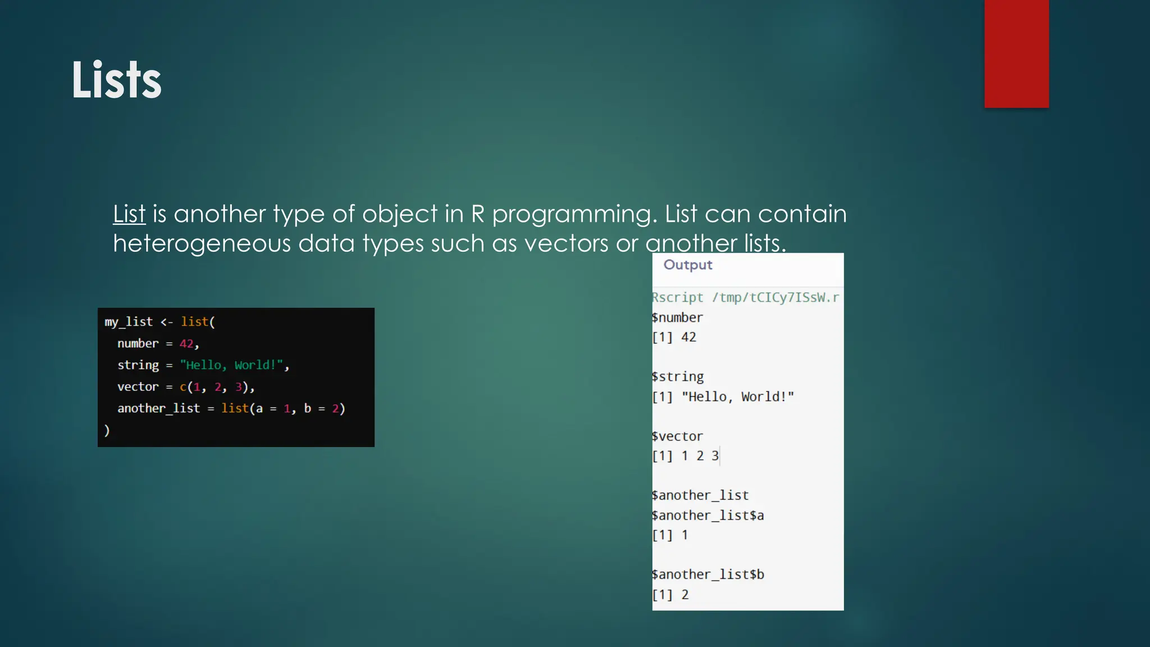The height and width of the screenshot is (647, 1150).
Task: Click the 'heterogeneous data types' description line
Action: point(450,244)
